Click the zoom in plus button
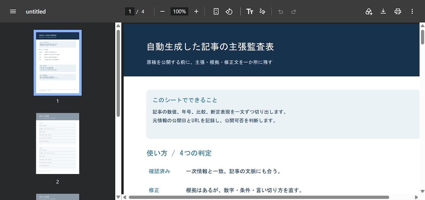The height and width of the screenshot is (200, 425). tap(196, 11)
